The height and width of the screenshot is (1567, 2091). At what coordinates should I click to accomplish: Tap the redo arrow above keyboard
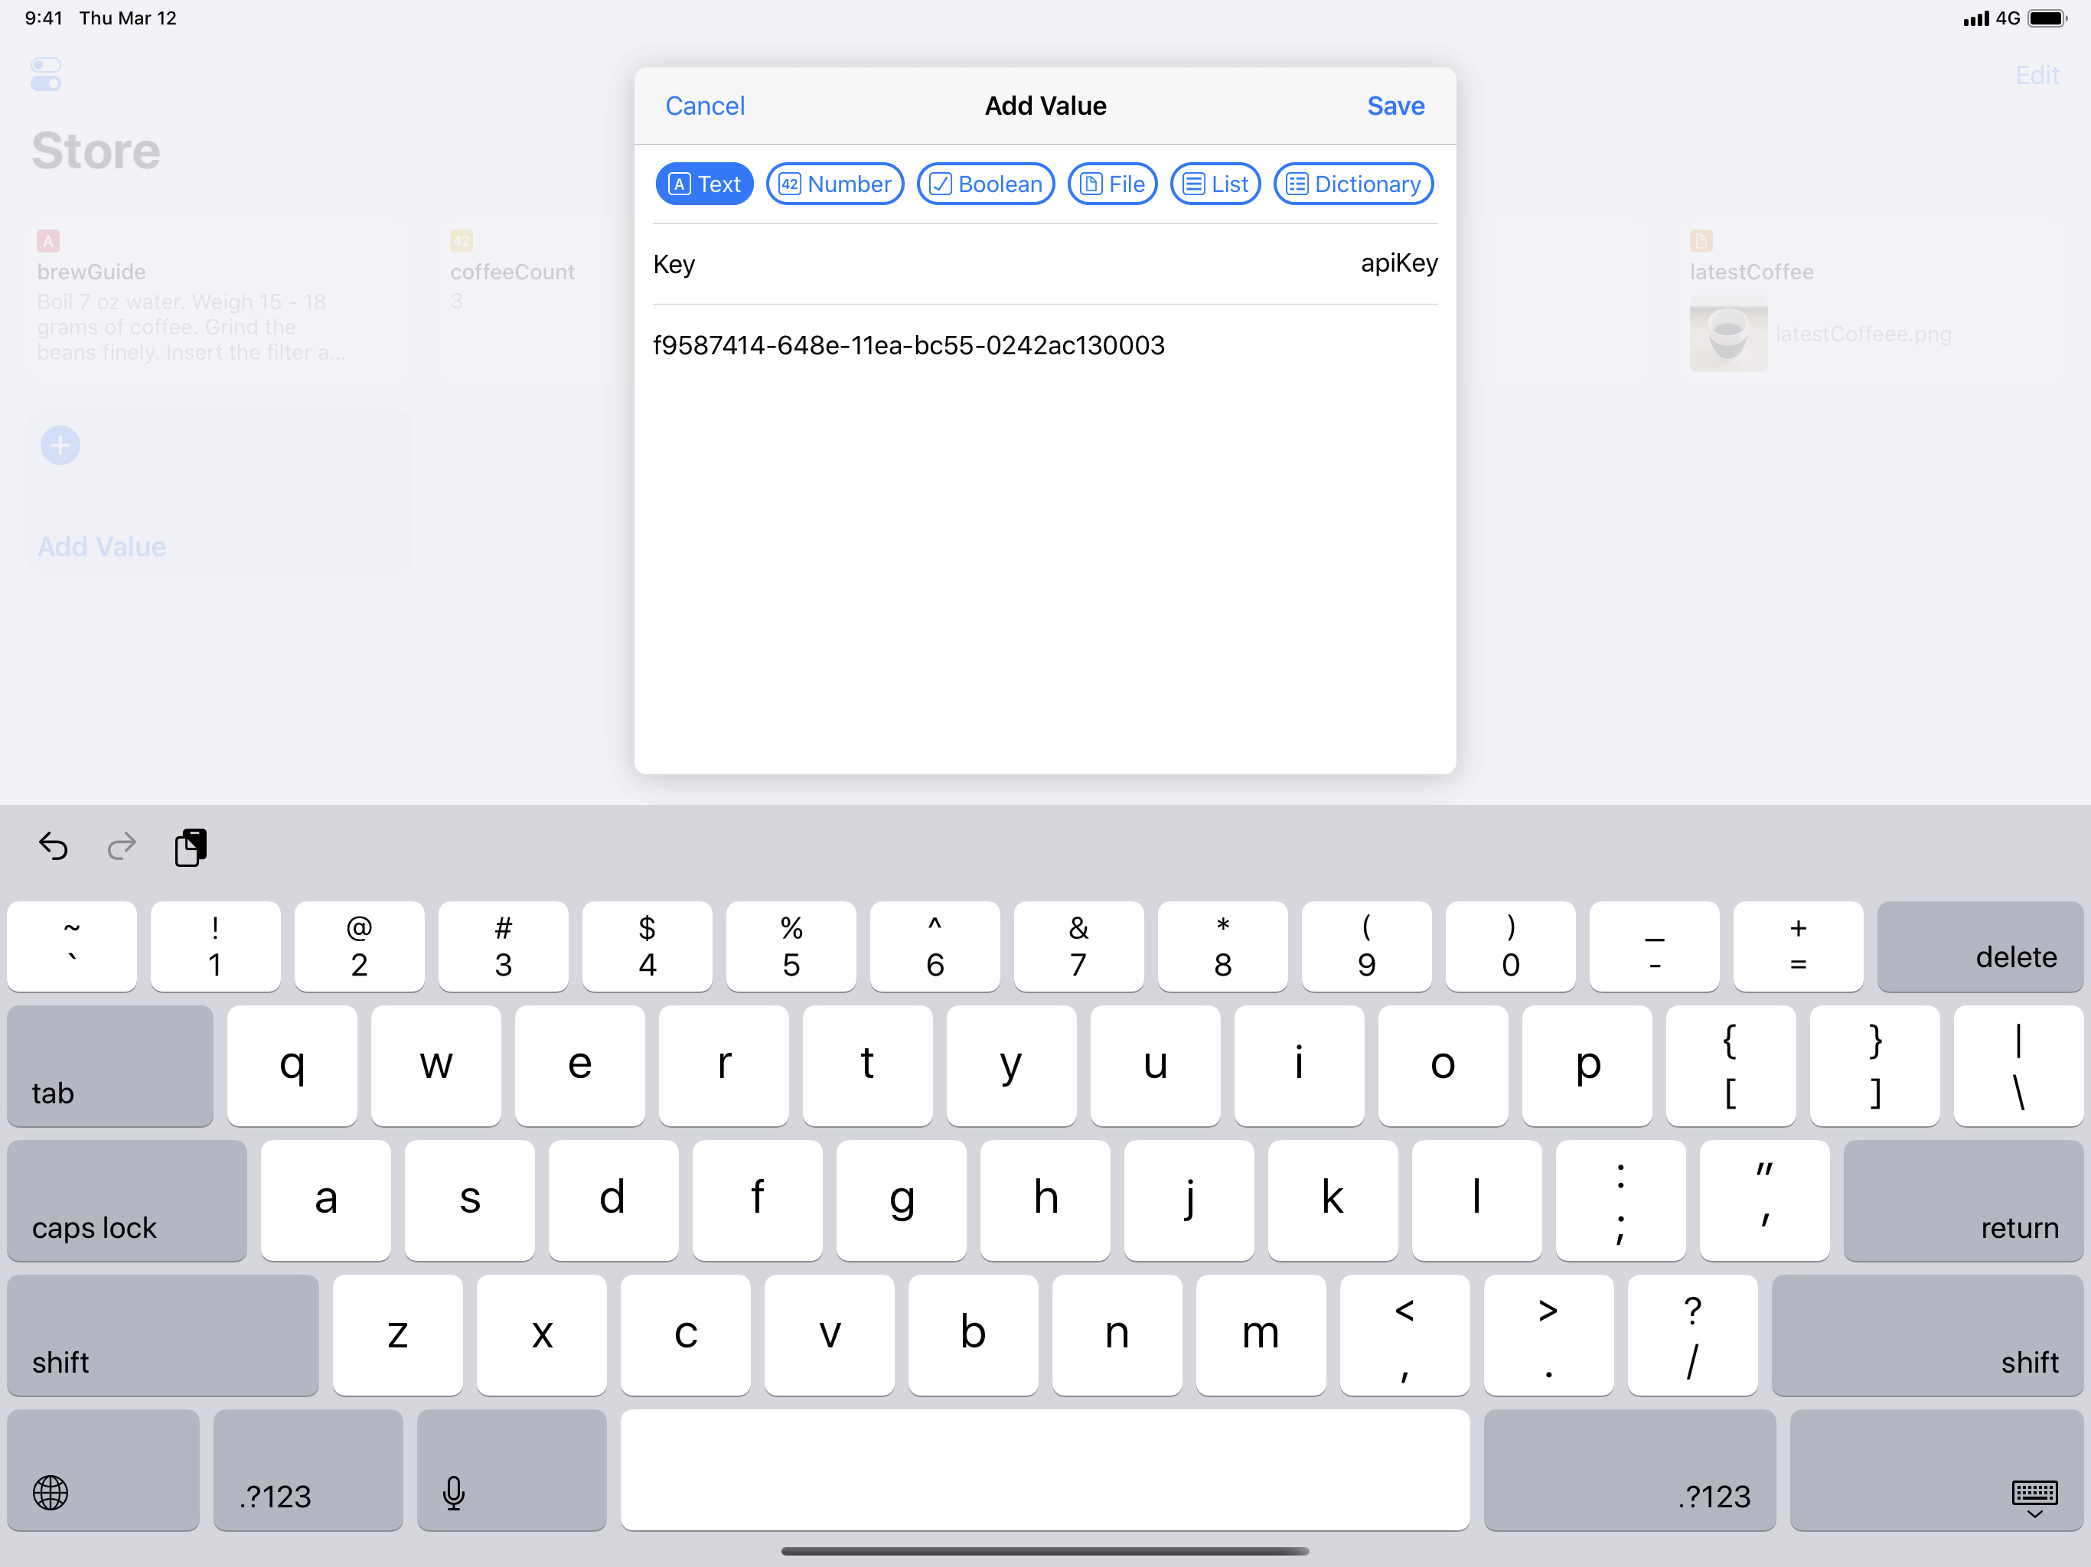pyautogui.click(x=122, y=846)
